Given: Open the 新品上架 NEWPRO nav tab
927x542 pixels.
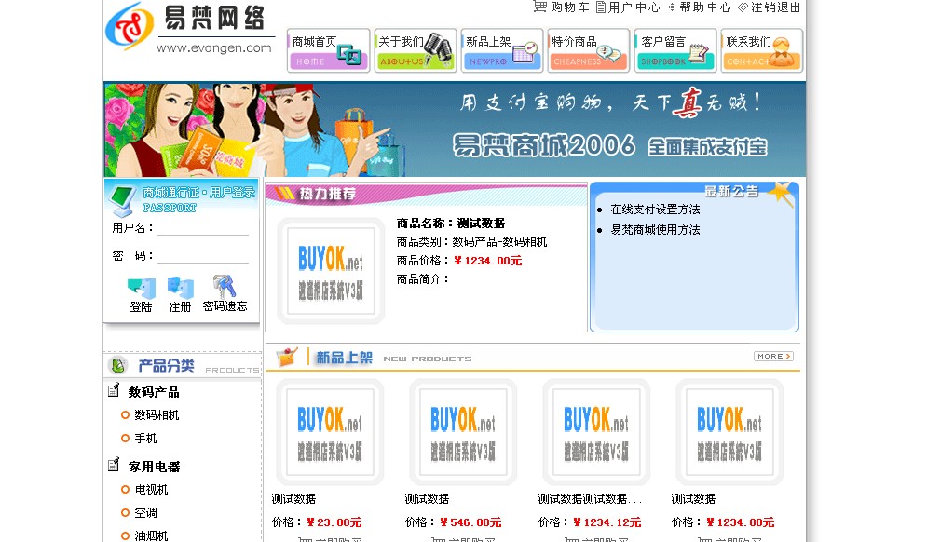Looking at the screenshot, I should [x=502, y=51].
